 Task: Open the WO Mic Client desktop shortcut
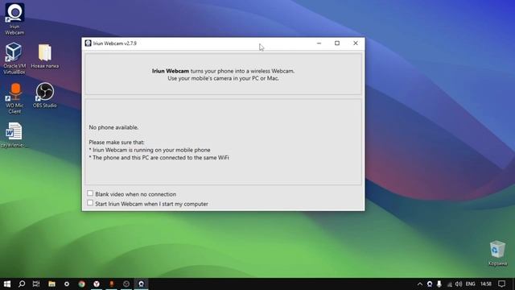(14, 98)
